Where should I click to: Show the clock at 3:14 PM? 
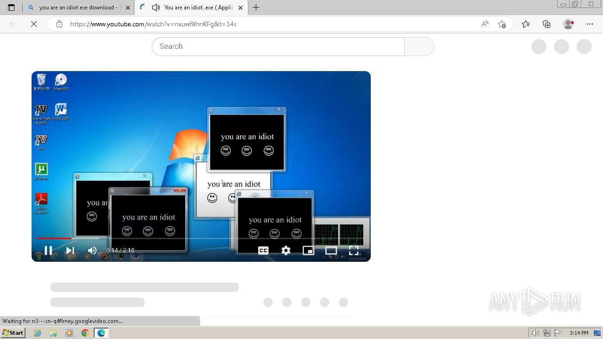coord(579,333)
